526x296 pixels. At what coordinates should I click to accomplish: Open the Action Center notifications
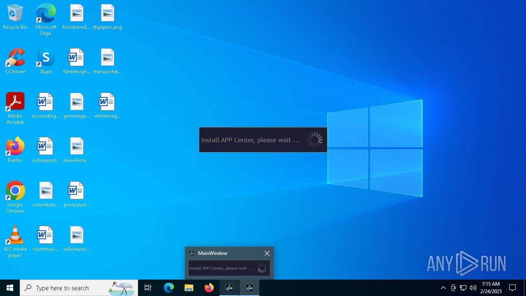pos(512,288)
